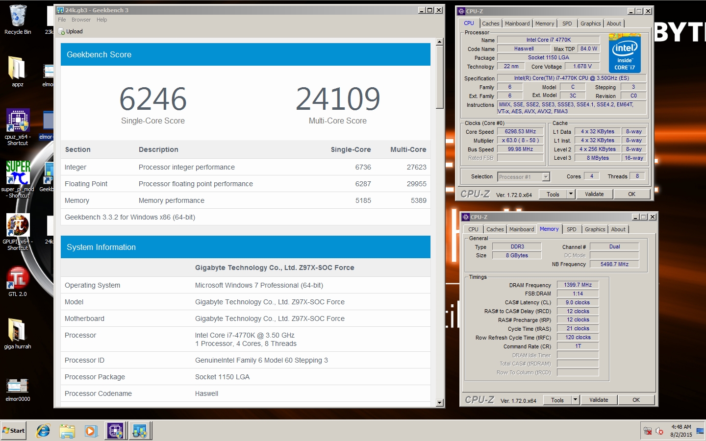The image size is (706, 441).
Task: Click the Processor Codename Haswell row
Action: 246,393
